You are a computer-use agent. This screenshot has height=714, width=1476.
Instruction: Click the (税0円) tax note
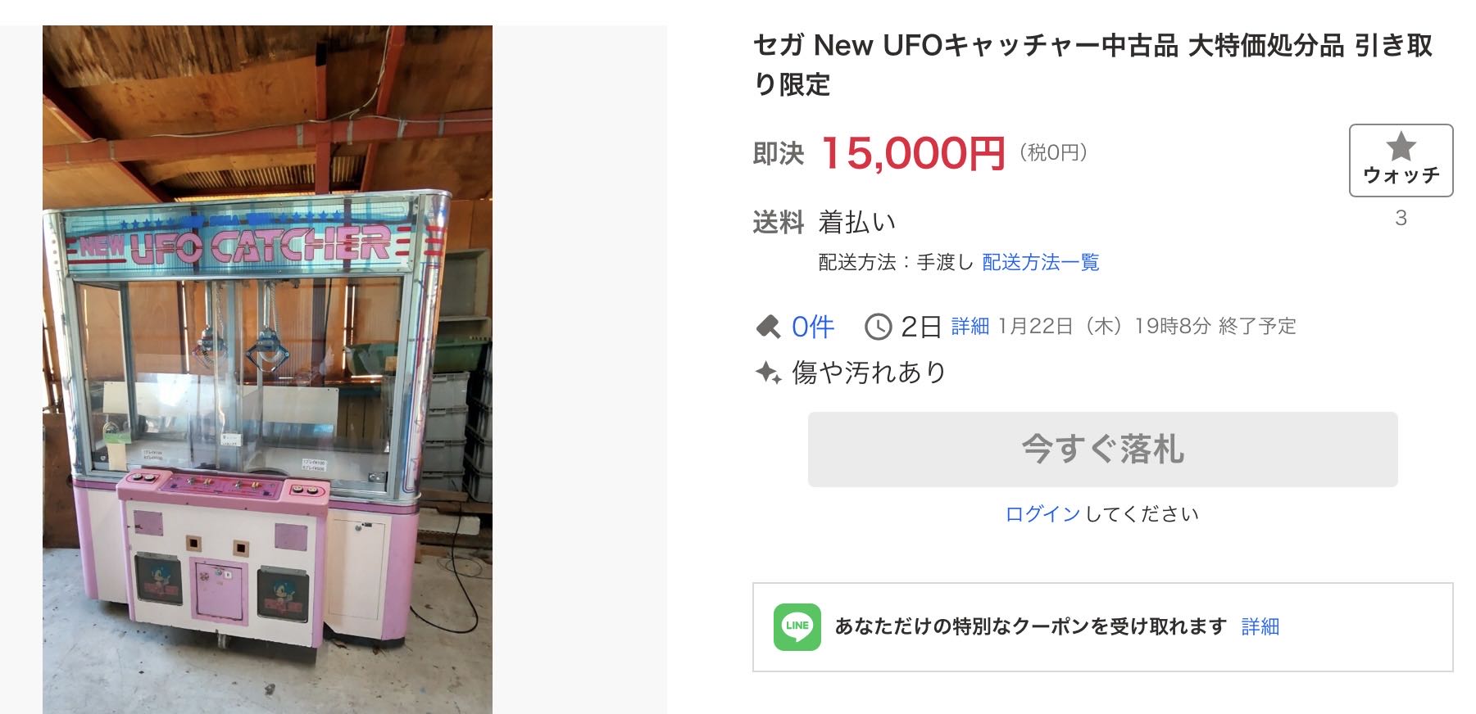(x=1053, y=152)
